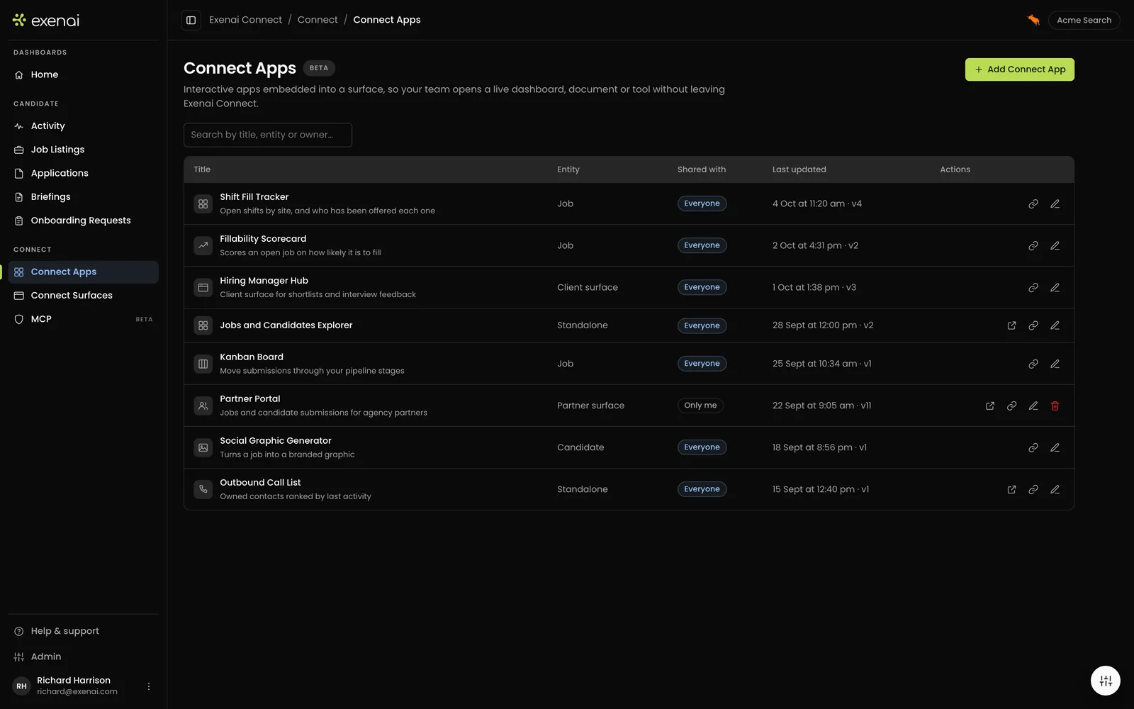Click Connect breadcrumb link
Image resolution: width=1134 pixels, height=709 pixels.
pos(318,20)
